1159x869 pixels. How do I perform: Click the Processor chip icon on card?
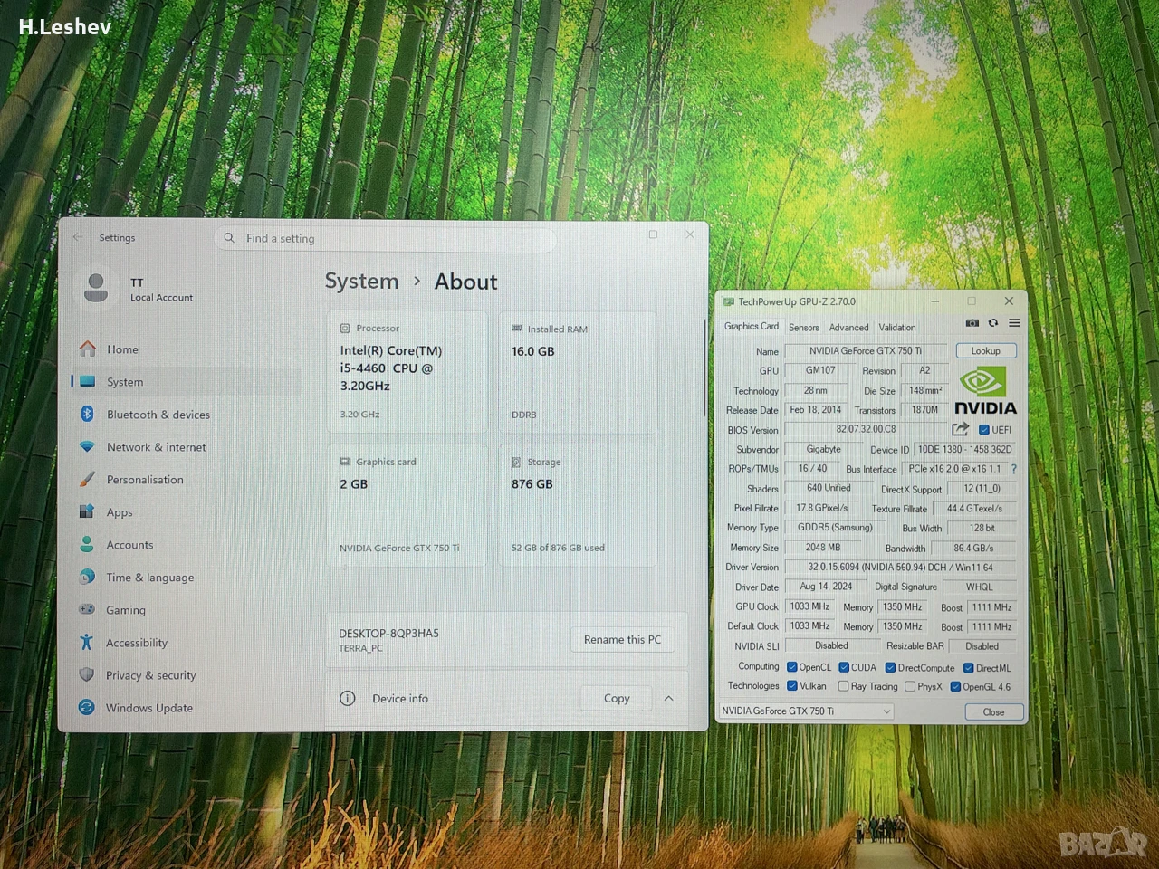pos(345,328)
